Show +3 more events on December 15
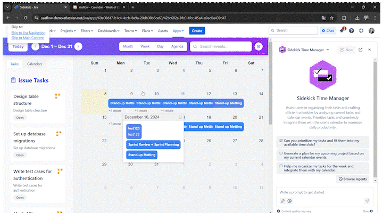This screenshot has width=383, height=213. point(115,124)
